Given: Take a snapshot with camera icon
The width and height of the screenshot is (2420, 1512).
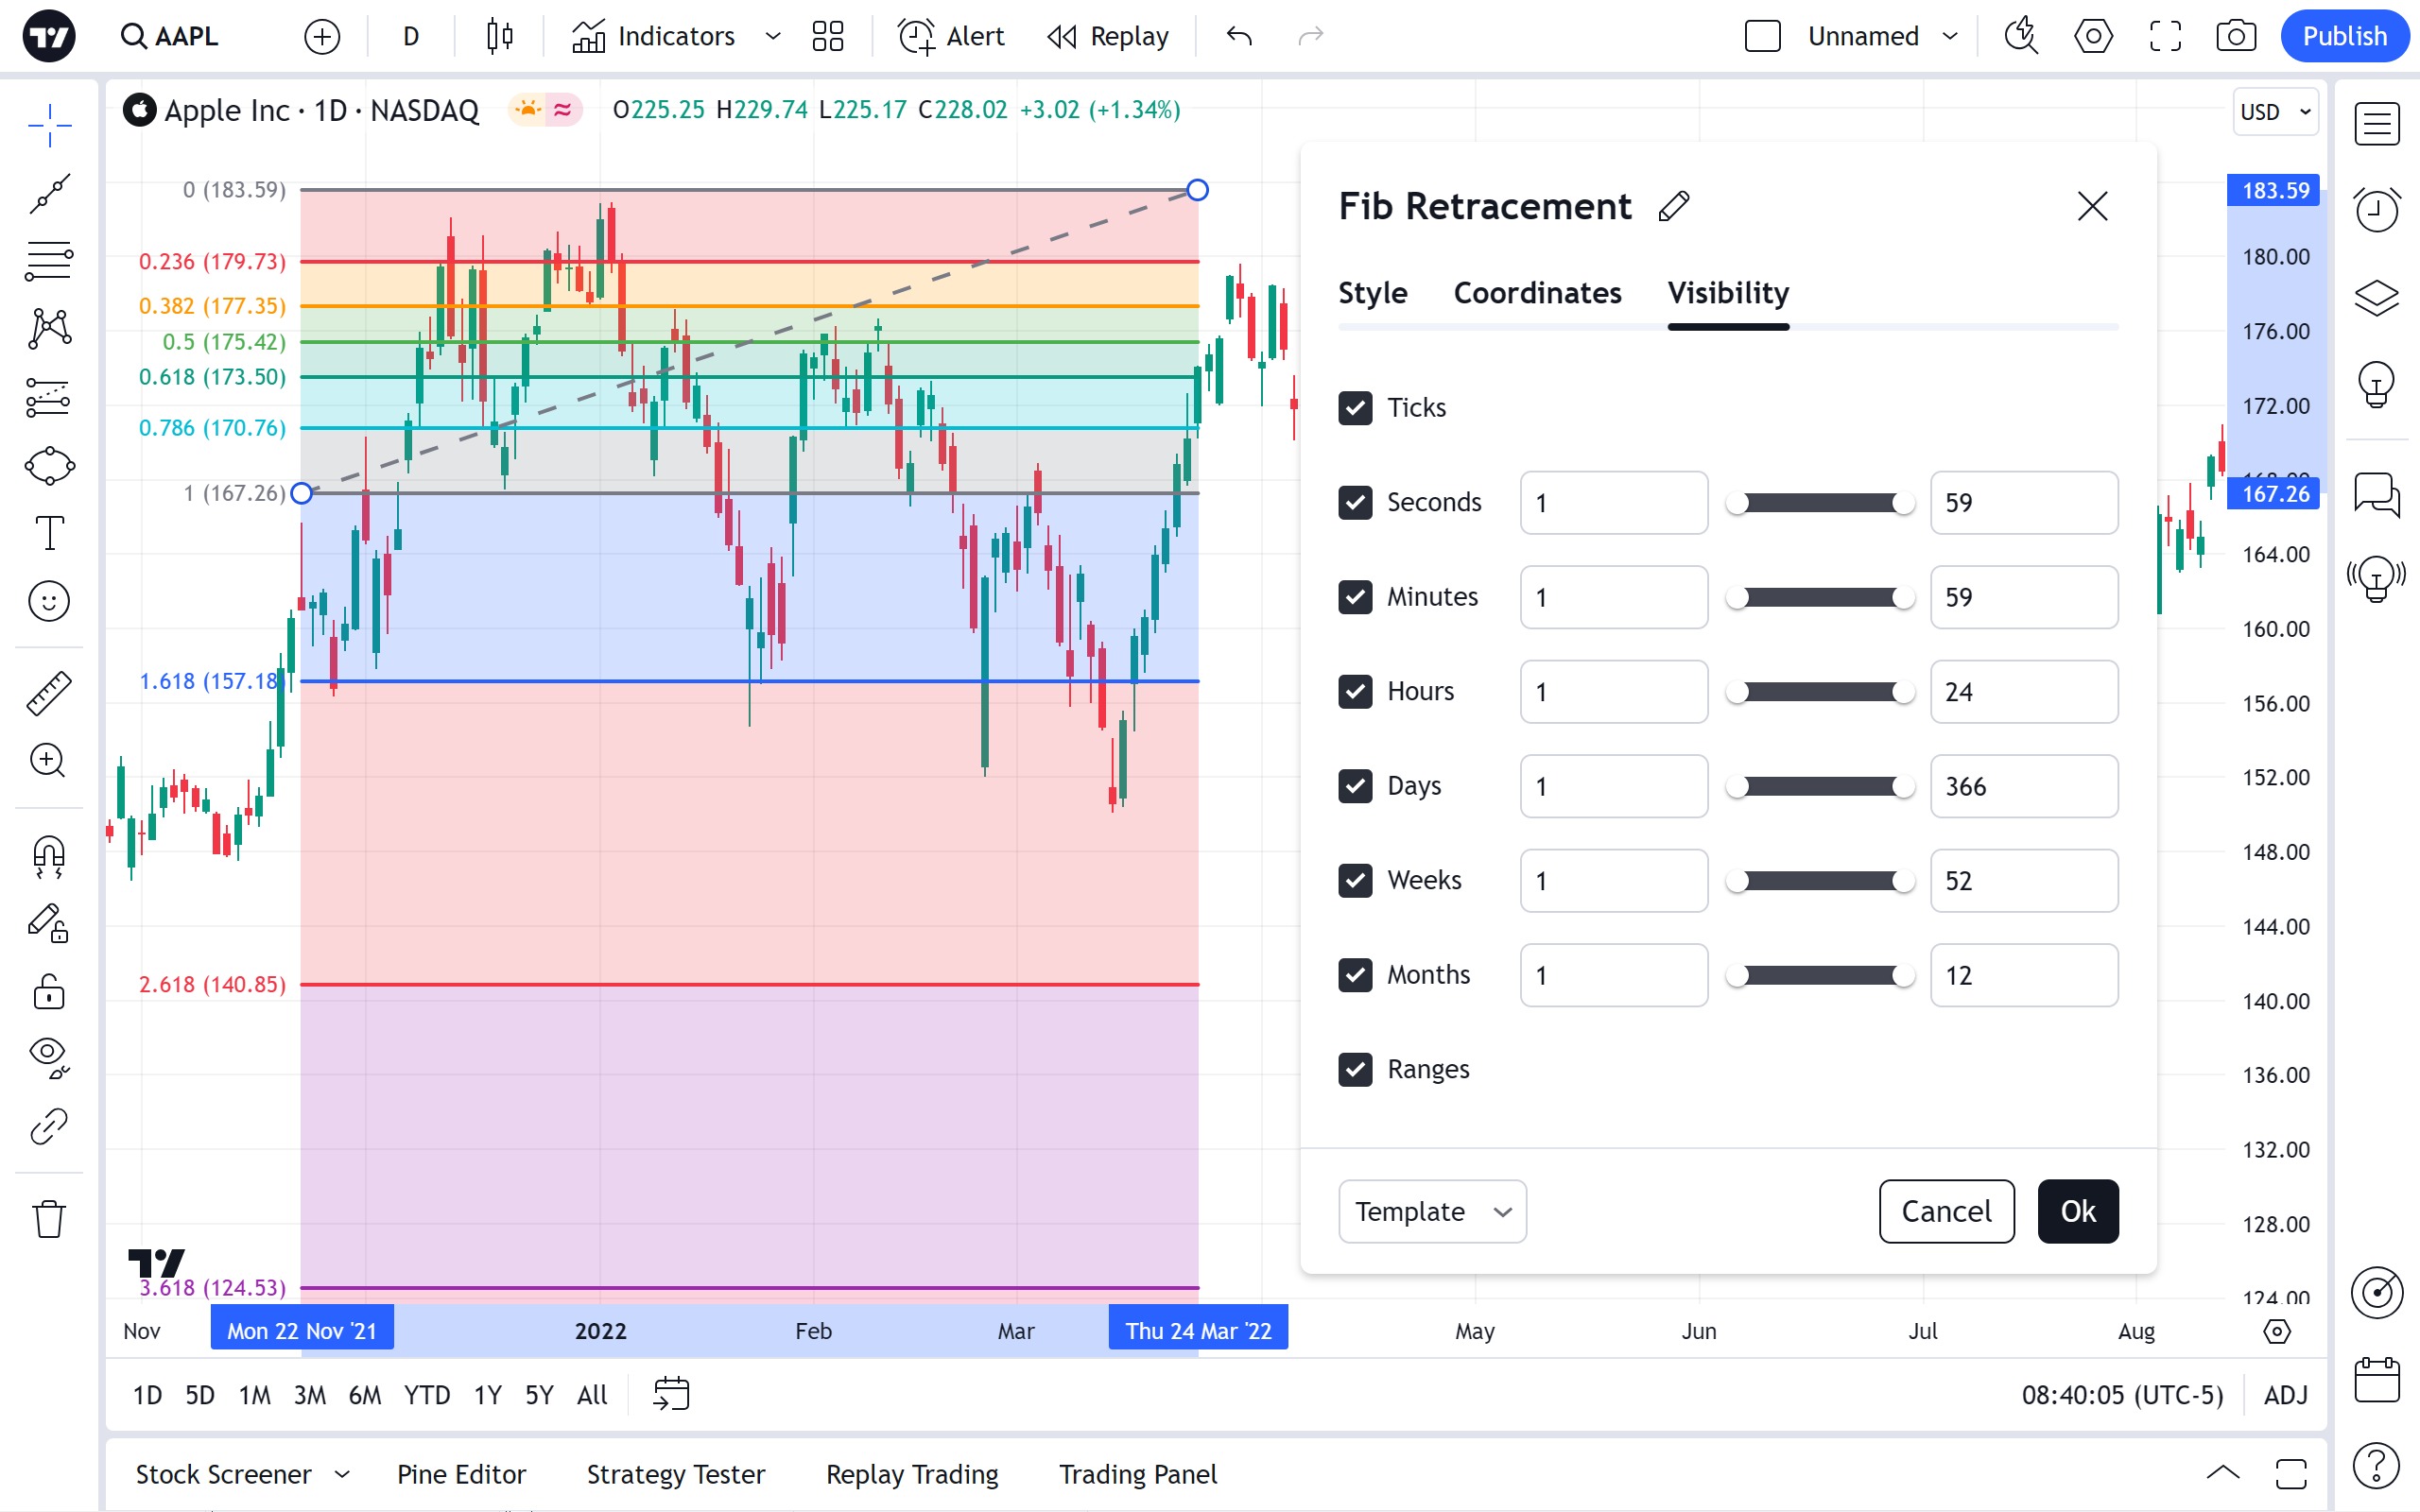Looking at the screenshot, I should coord(2235,37).
